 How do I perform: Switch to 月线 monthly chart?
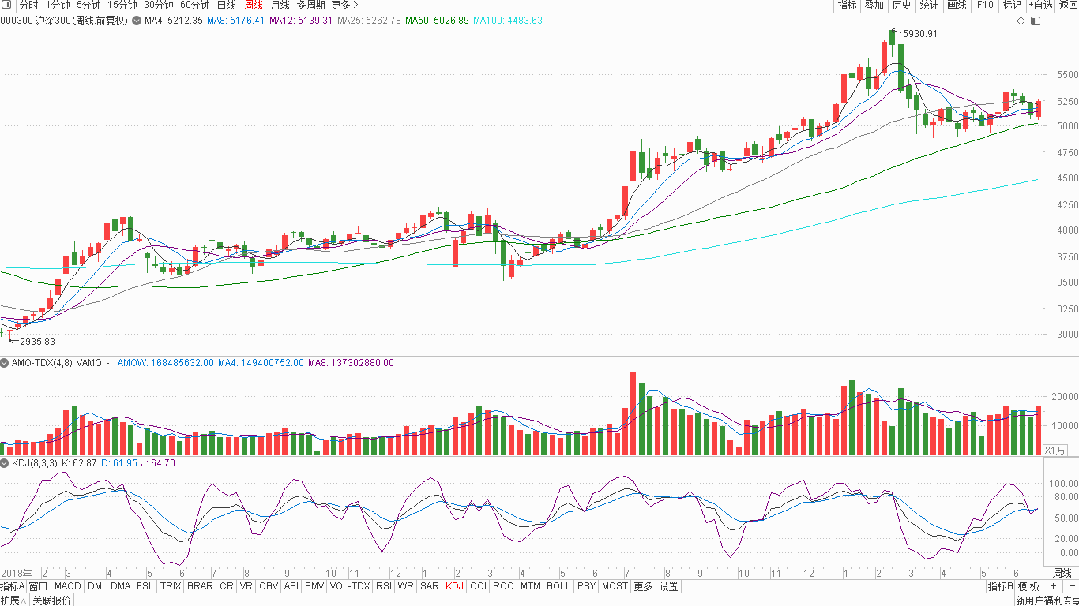click(x=280, y=5)
